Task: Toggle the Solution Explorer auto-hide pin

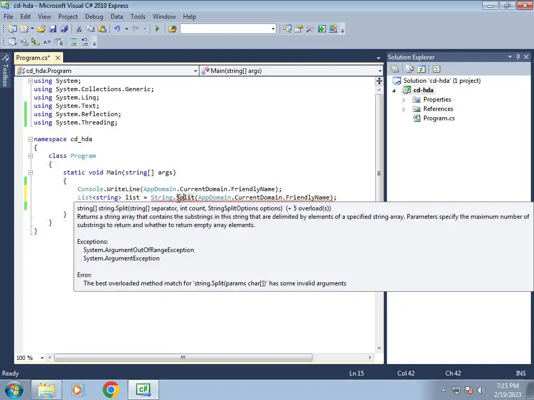Action: [518, 57]
